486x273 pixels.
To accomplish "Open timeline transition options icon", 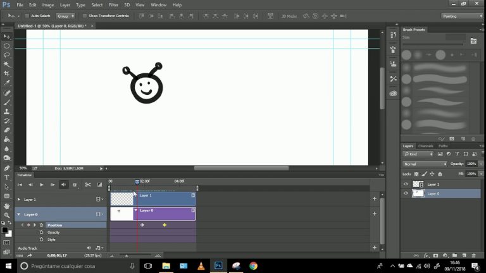I will [x=99, y=185].
